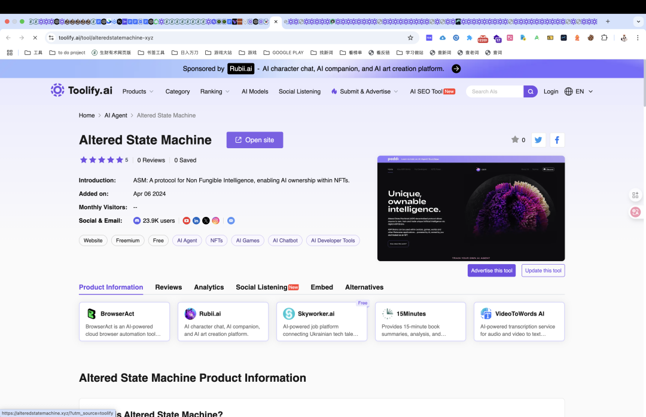Image resolution: width=646 pixels, height=417 pixels.
Task: Open the AI Models menu item
Action: [x=255, y=91]
